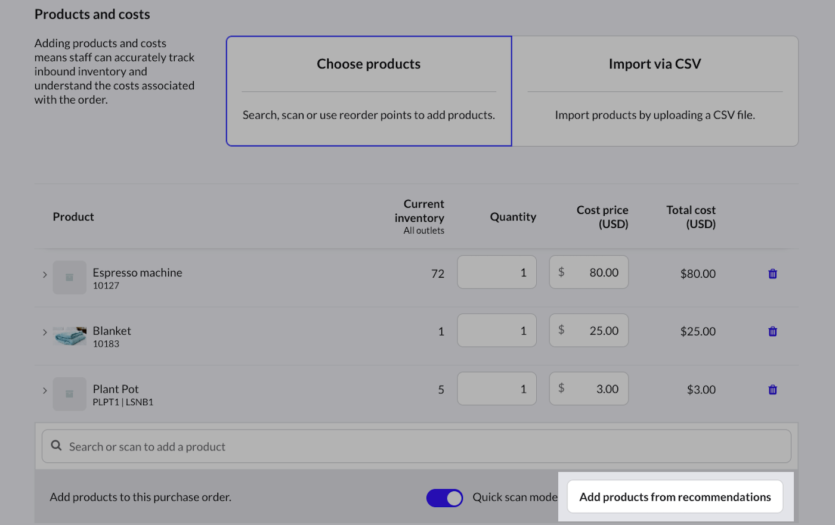Click the Plant Pot placeholder image
835x525 pixels.
click(69, 394)
